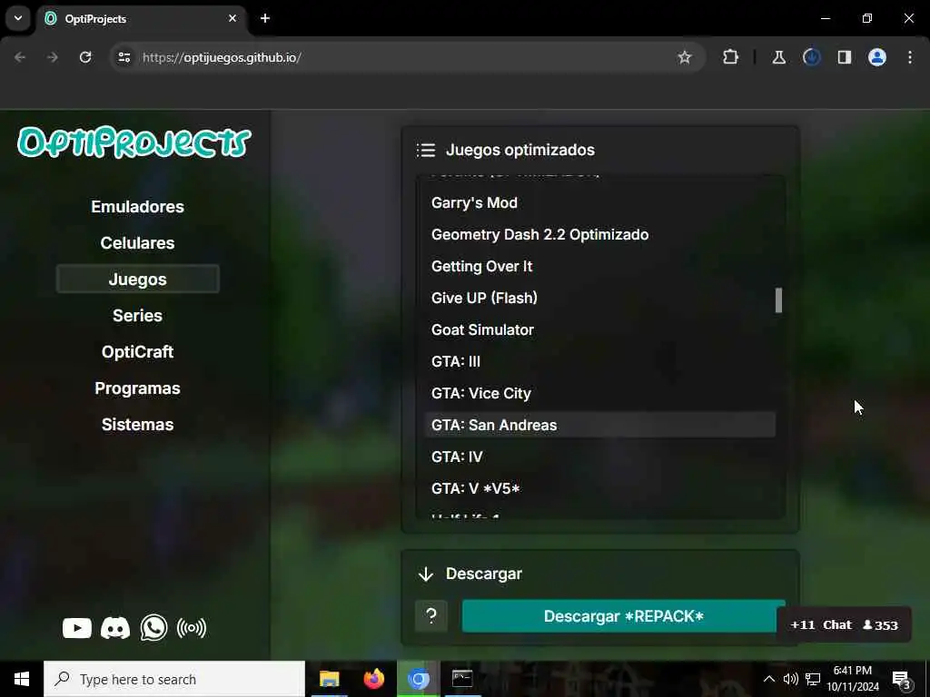
Task: Open the terminal window in taskbar
Action: (x=462, y=679)
